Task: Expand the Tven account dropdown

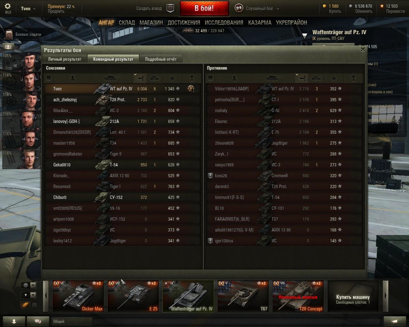Action: [28, 9]
